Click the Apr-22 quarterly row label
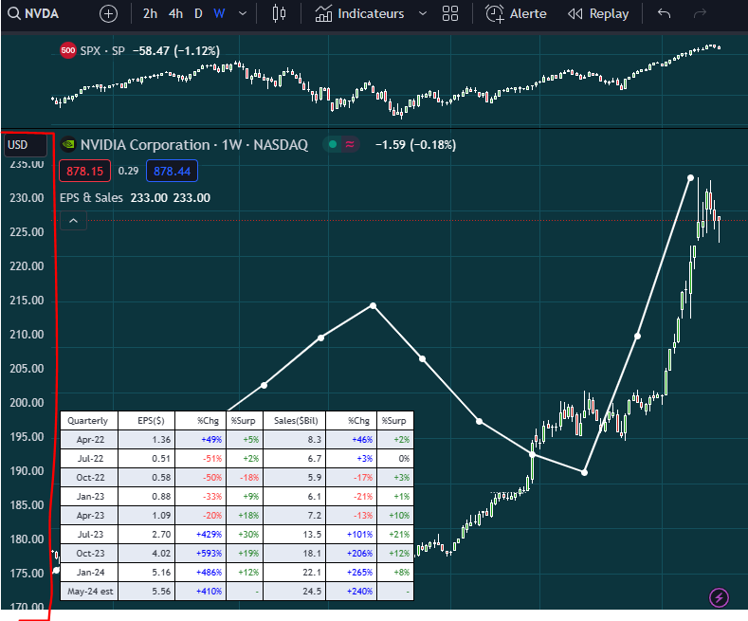The height and width of the screenshot is (621, 748). (89, 440)
